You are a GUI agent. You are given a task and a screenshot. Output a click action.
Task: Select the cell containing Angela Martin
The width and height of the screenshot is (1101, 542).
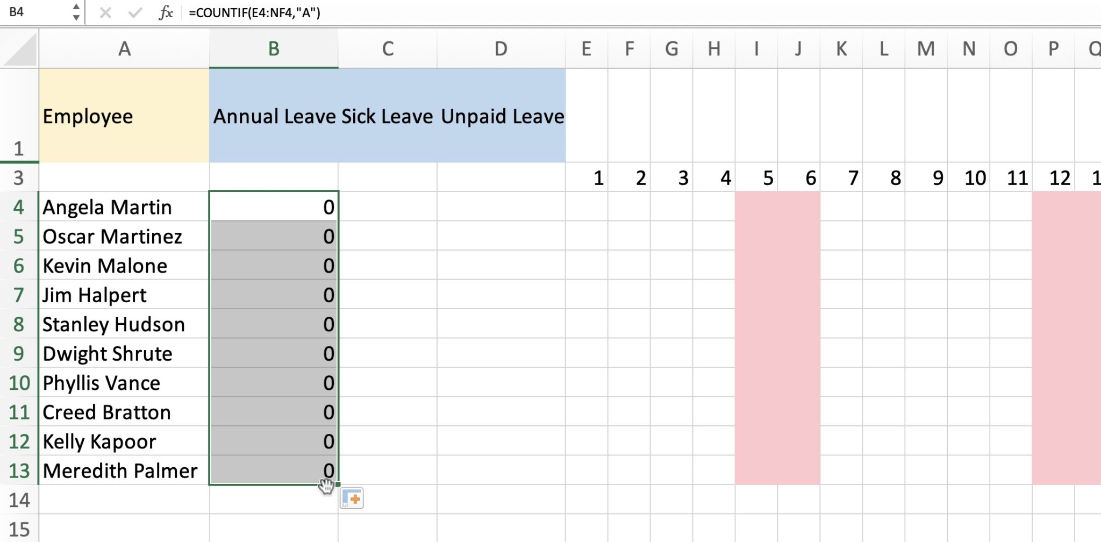(124, 207)
